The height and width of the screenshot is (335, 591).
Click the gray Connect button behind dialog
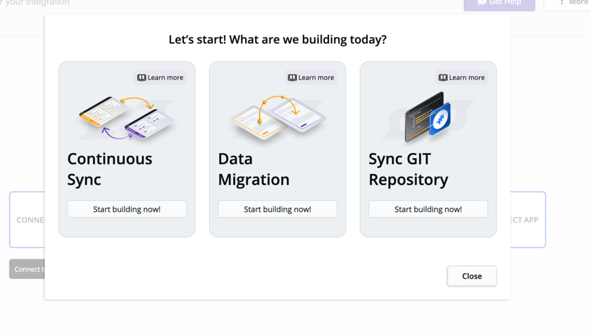(27, 269)
